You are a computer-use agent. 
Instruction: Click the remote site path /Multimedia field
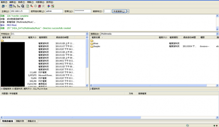(x=158, y=34)
